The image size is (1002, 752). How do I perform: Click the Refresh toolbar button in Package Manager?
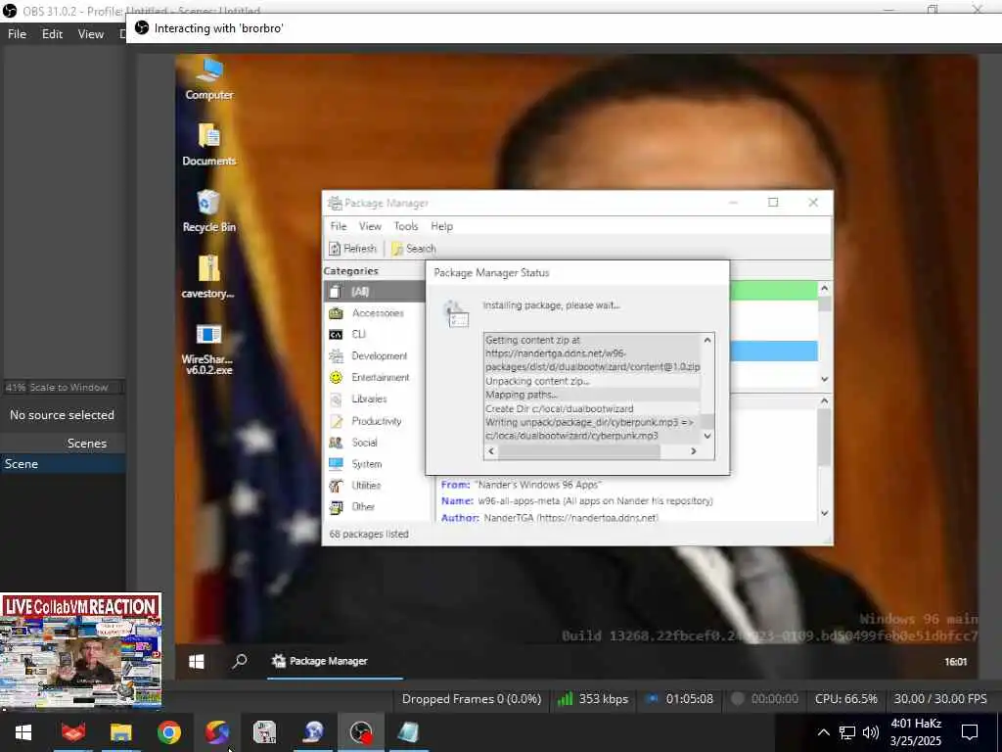(352, 248)
